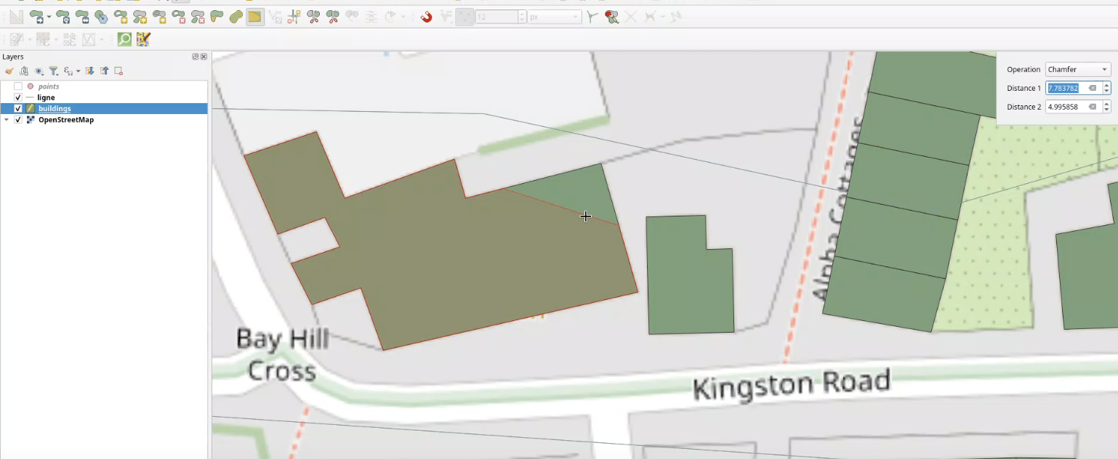Select the OpenStreetMap layer name
The image size is (1118, 459).
pos(65,120)
